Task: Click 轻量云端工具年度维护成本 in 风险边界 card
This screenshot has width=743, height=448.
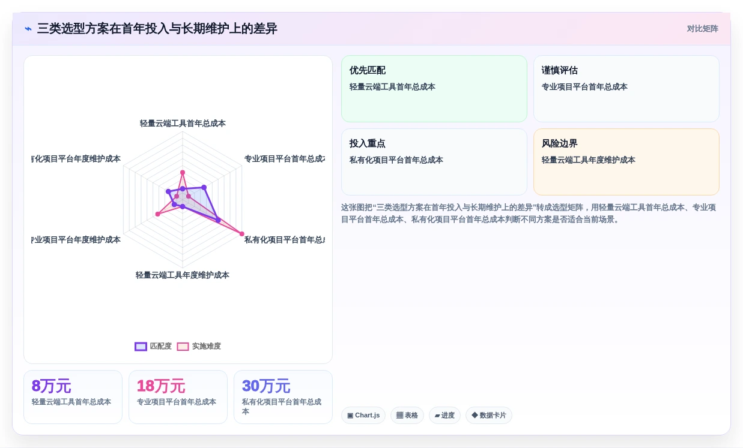Action: (x=589, y=160)
